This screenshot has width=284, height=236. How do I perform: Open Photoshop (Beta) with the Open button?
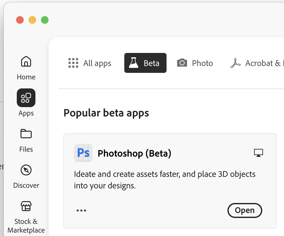point(245,210)
